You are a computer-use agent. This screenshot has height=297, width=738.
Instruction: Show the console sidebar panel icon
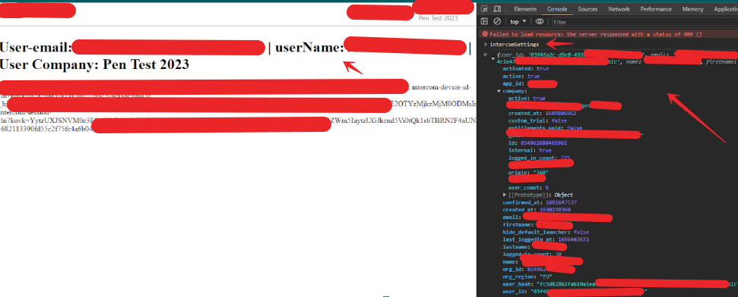pyautogui.click(x=484, y=21)
